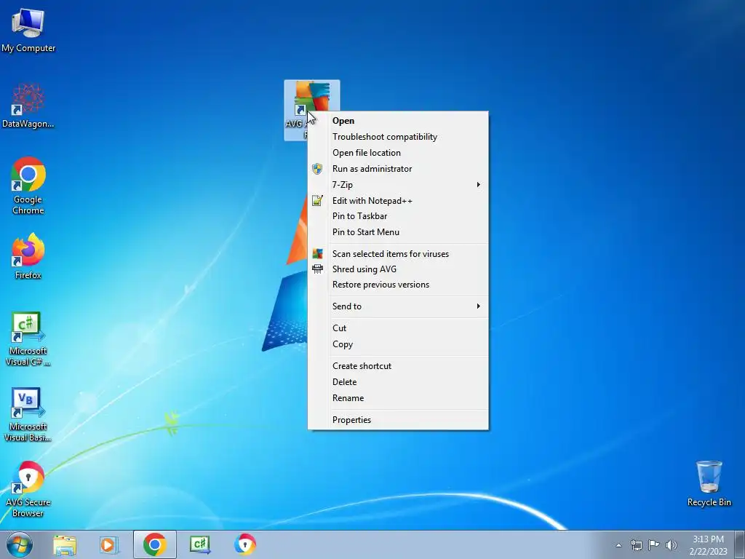
Task: Click the network status tray icon
Action: coord(636,545)
